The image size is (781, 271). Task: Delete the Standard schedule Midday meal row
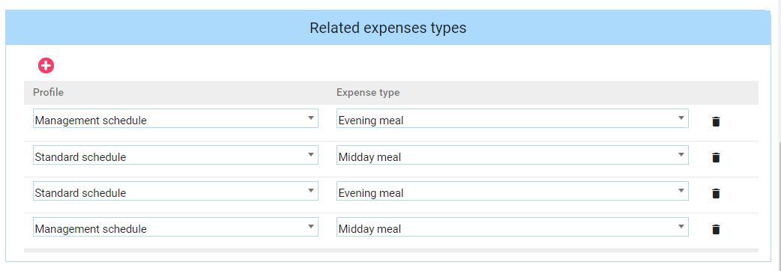coord(716,158)
